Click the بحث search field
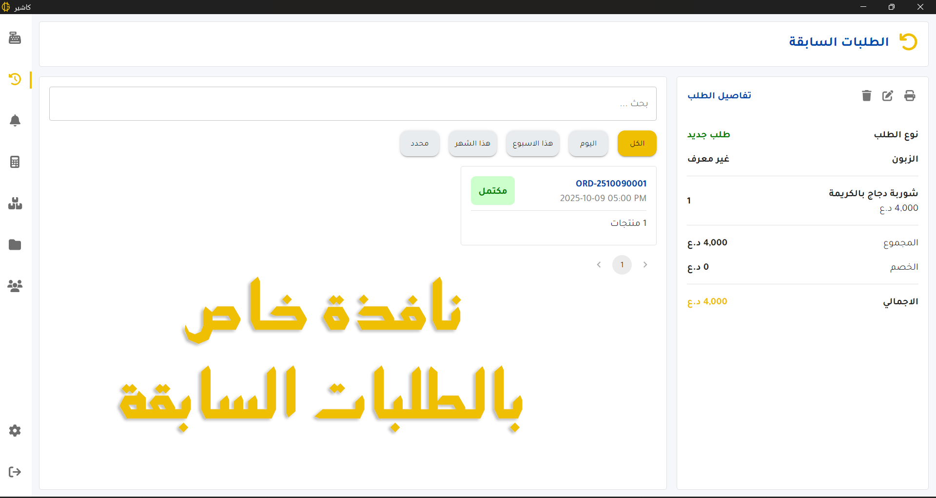Image resolution: width=936 pixels, height=498 pixels. point(352,104)
